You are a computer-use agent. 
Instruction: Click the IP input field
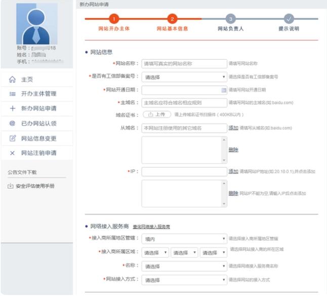click(184, 172)
